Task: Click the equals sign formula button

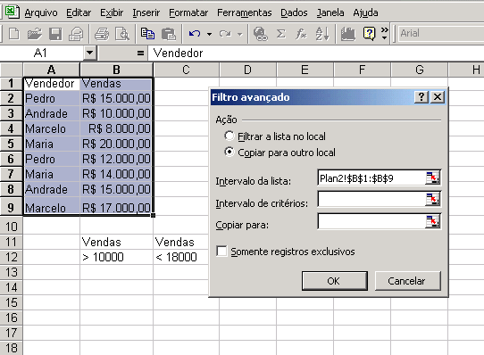Action: point(140,54)
